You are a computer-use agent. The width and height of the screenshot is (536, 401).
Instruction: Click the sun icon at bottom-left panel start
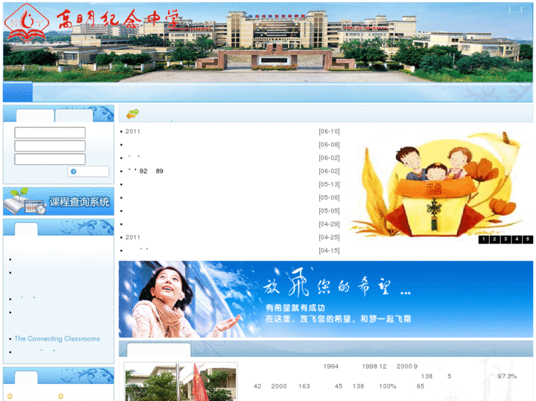click(10, 397)
